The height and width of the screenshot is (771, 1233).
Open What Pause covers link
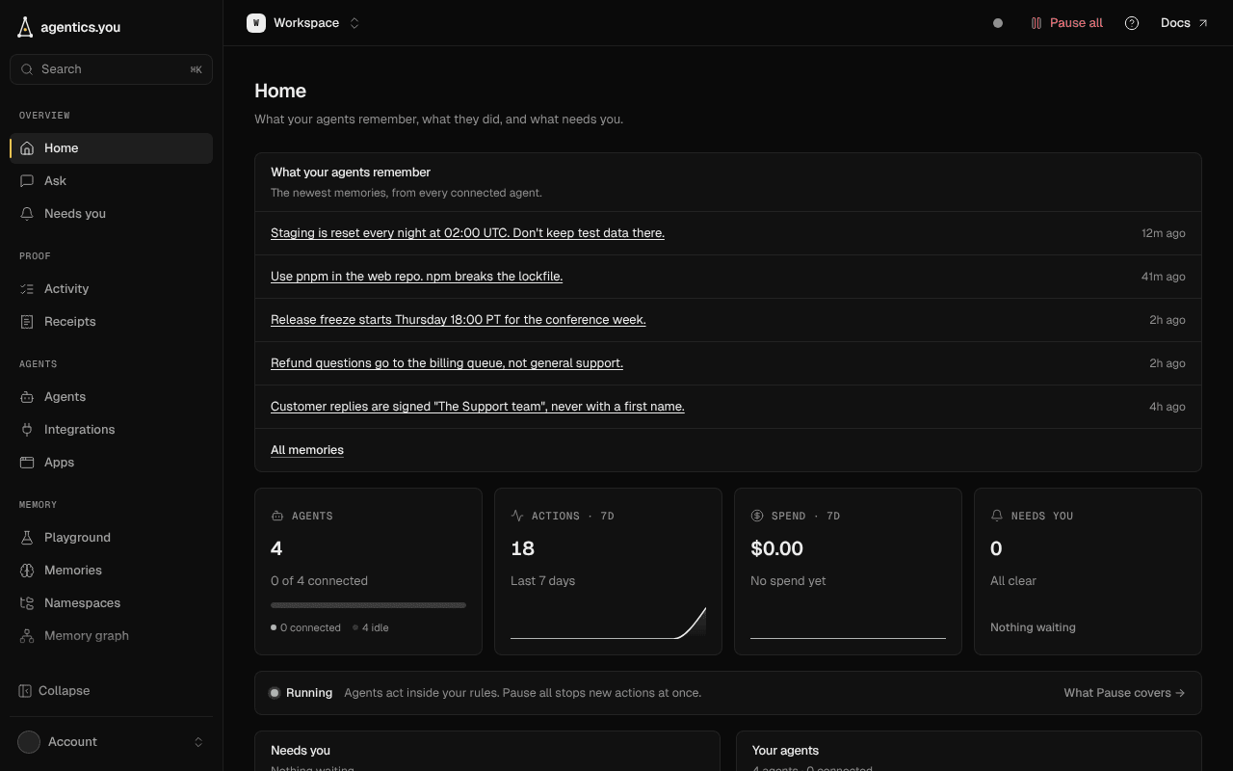coord(1124,693)
